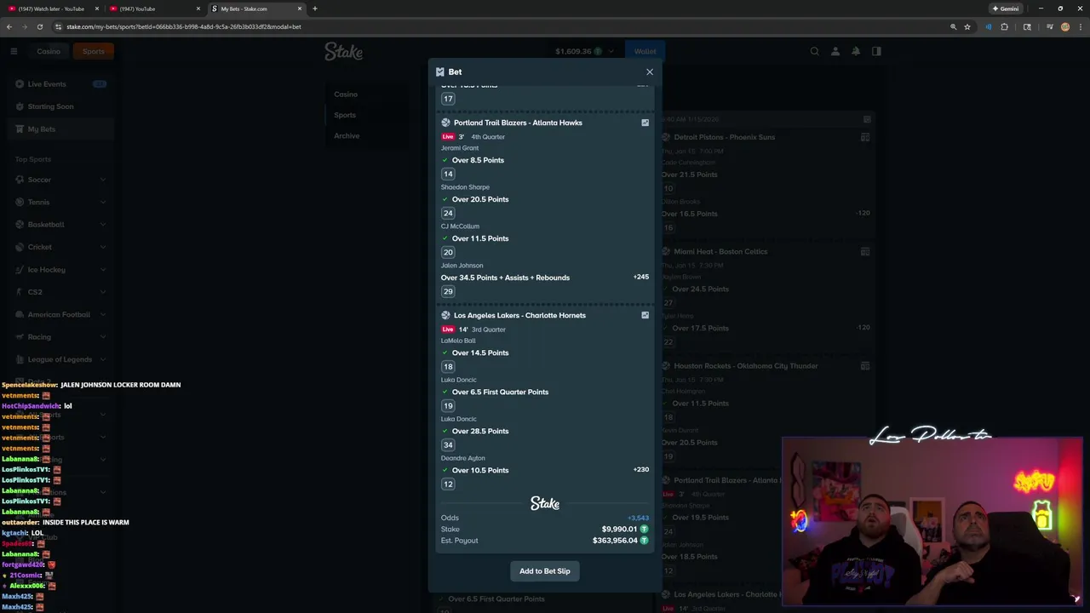Click Los Angeles Lakers - Charlotte Hornets title
Screen dimensions: 1090x613
519,315
